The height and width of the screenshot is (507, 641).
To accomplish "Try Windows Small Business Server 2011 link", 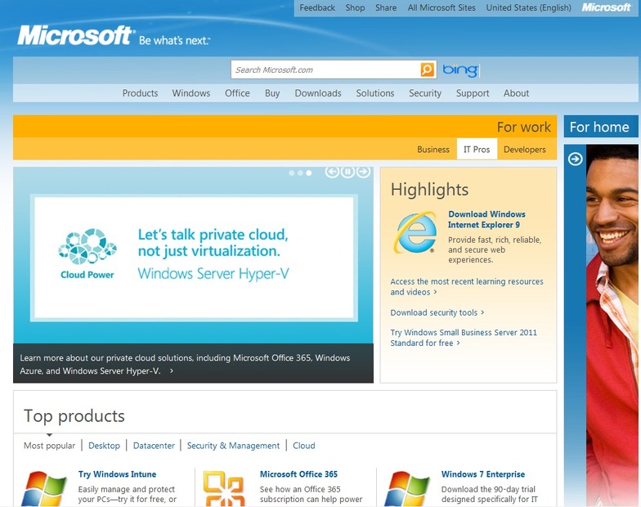I will click(464, 338).
